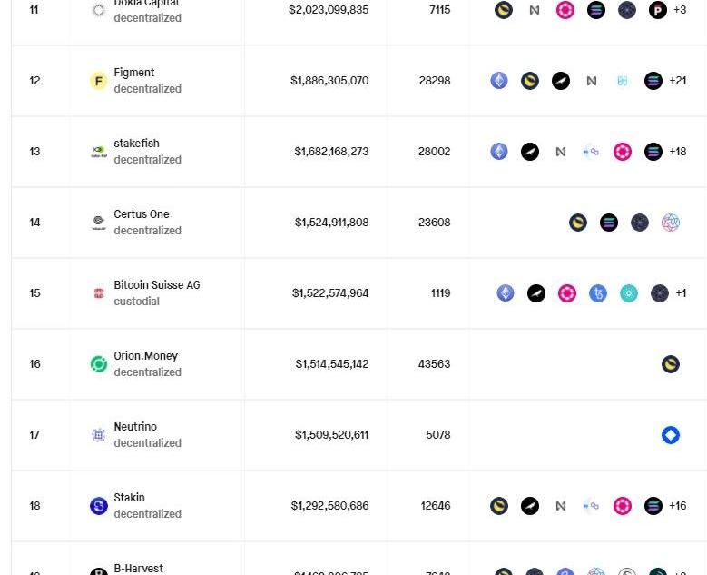Open Bitcoin Suisse AG provider link
707x575 pixels.
coord(156,285)
